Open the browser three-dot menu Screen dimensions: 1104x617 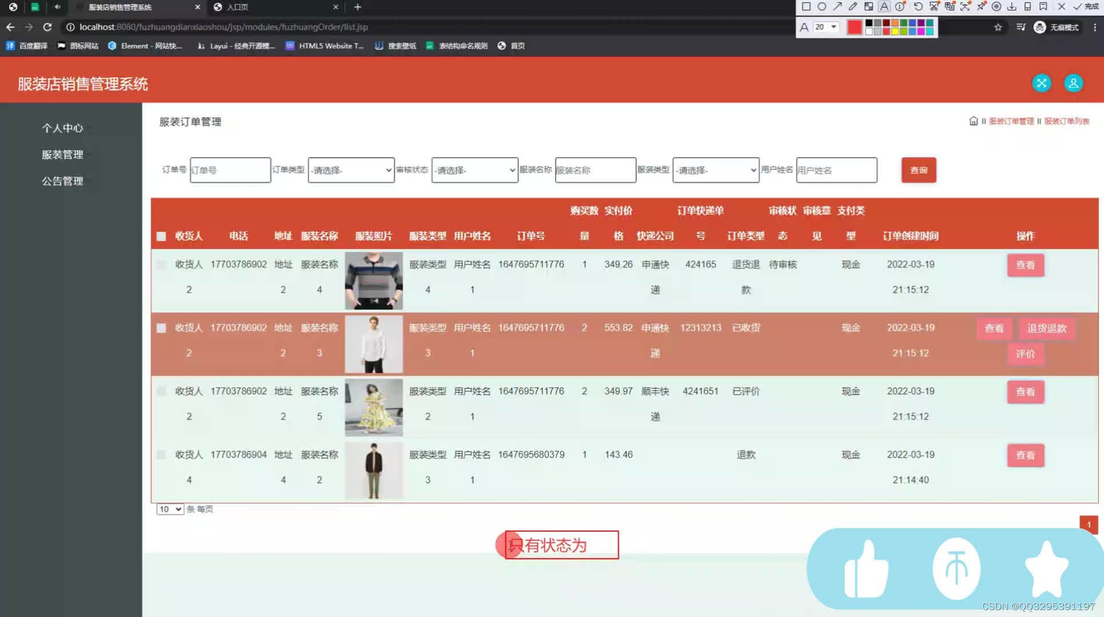[x=1094, y=27]
